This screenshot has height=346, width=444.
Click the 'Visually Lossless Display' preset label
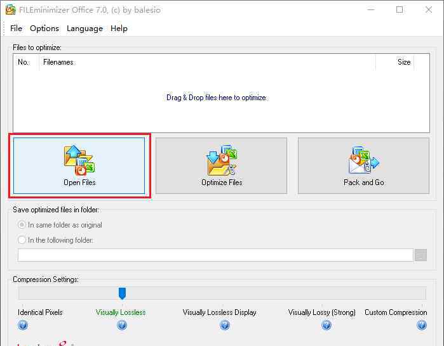click(x=219, y=312)
